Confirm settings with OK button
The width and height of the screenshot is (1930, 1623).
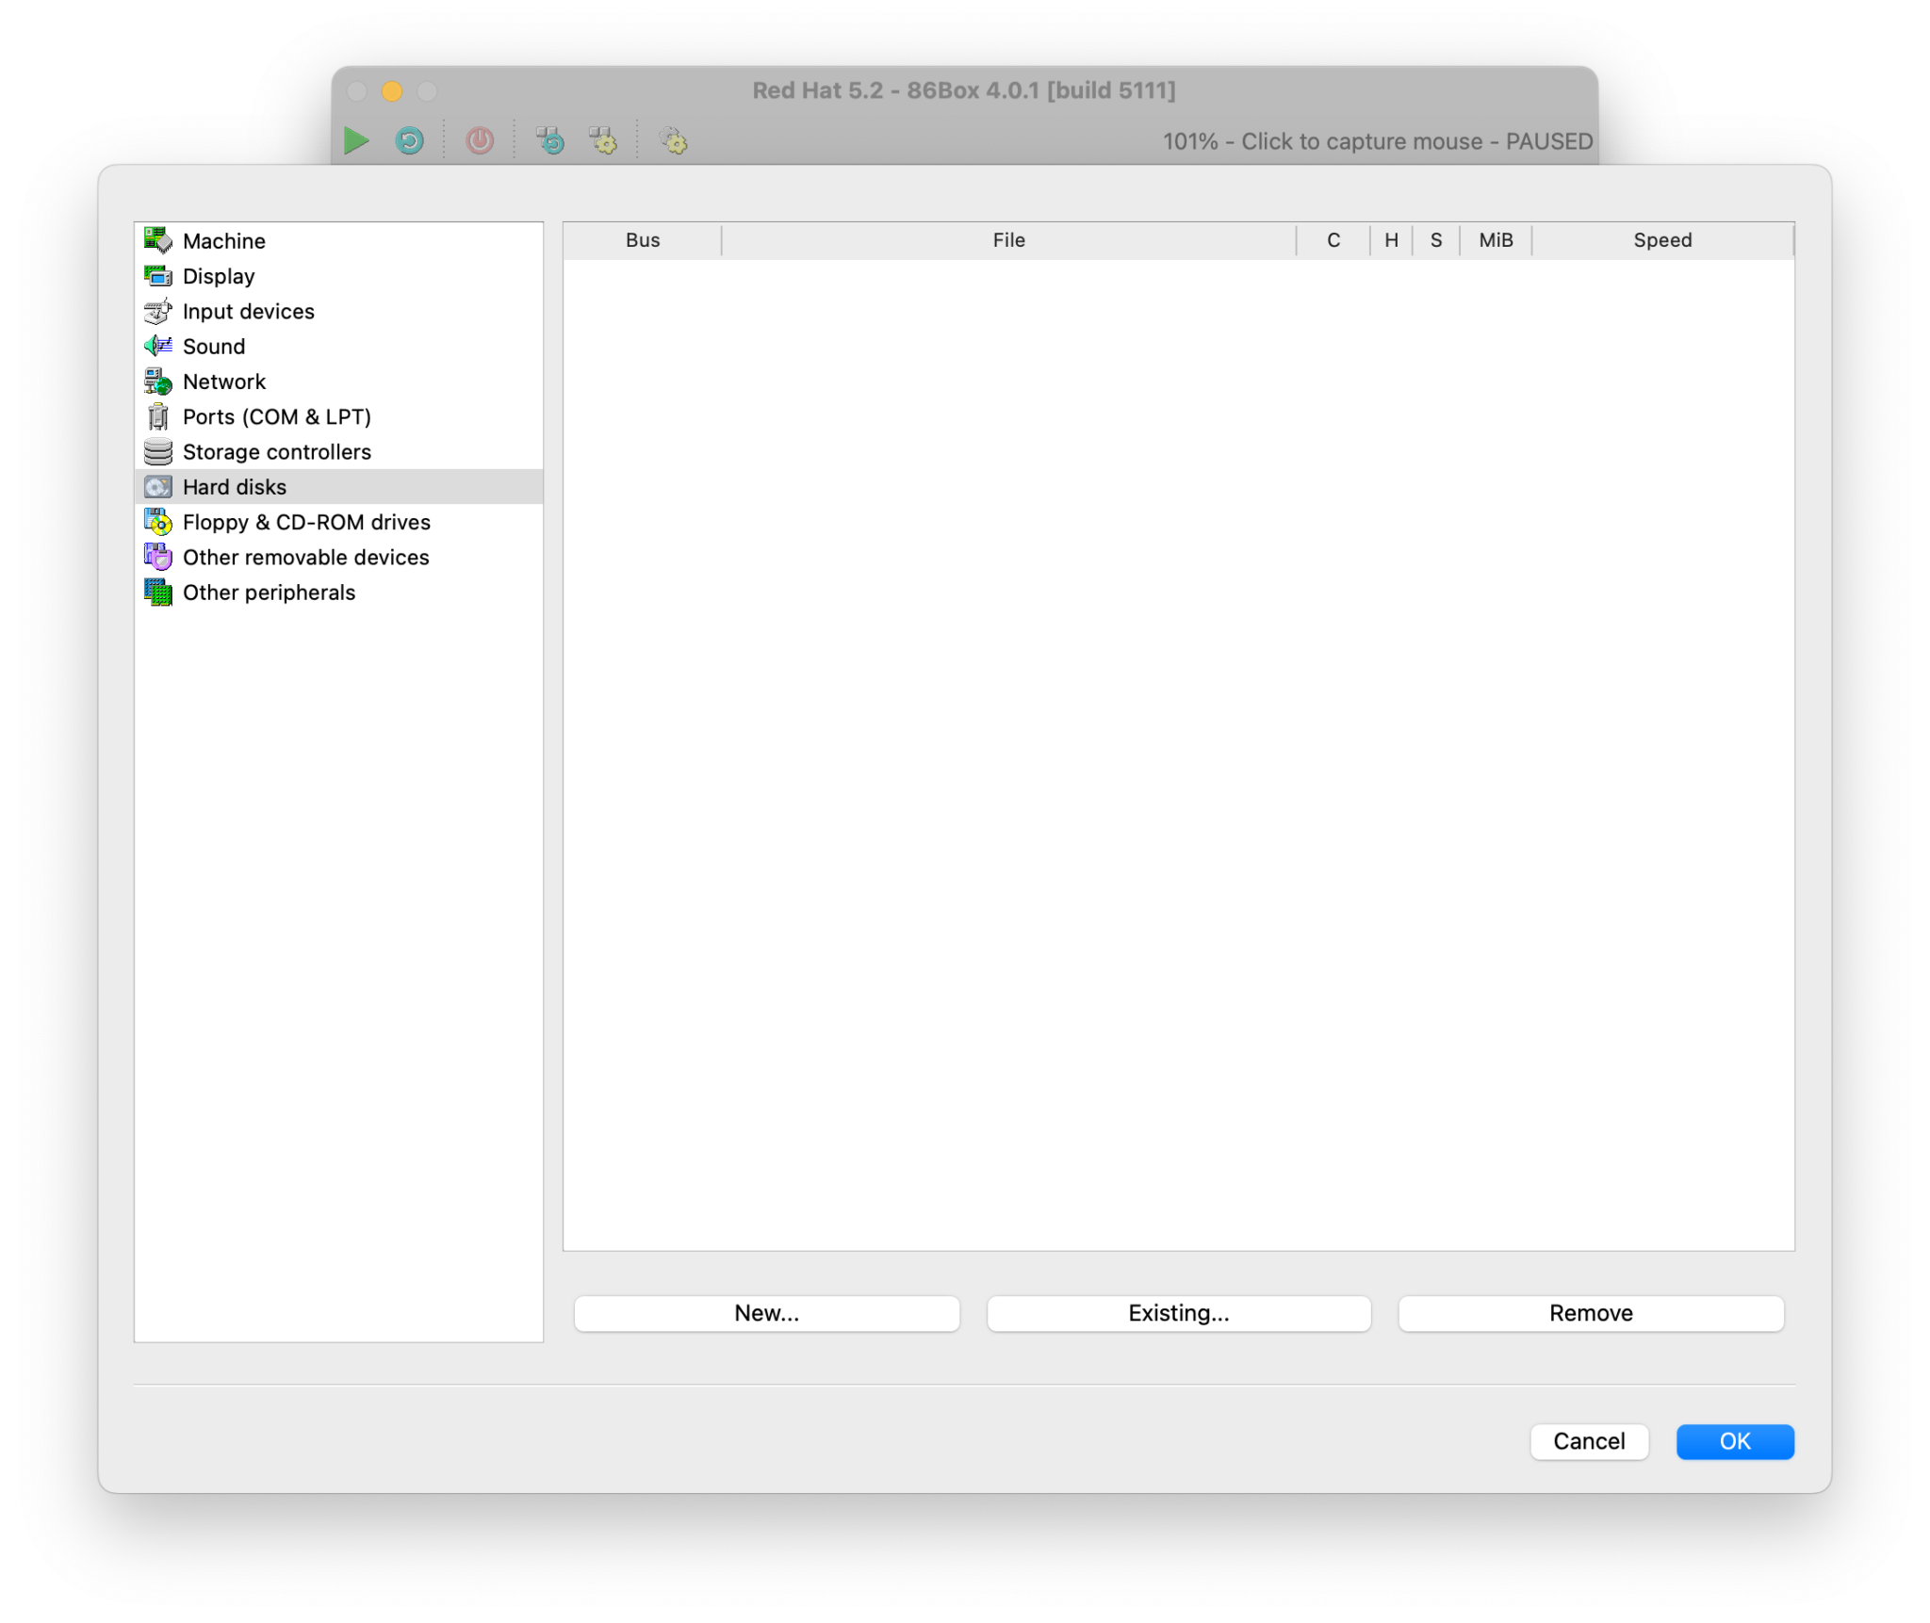pos(1734,1441)
